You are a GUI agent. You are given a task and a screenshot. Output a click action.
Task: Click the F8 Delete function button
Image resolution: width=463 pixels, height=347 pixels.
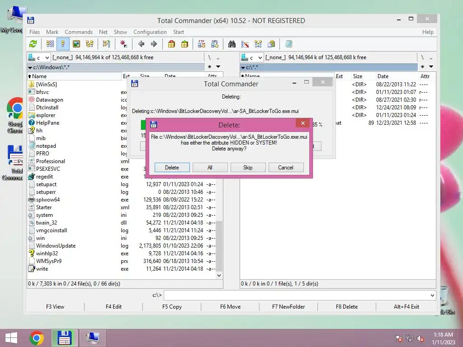[347, 307]
